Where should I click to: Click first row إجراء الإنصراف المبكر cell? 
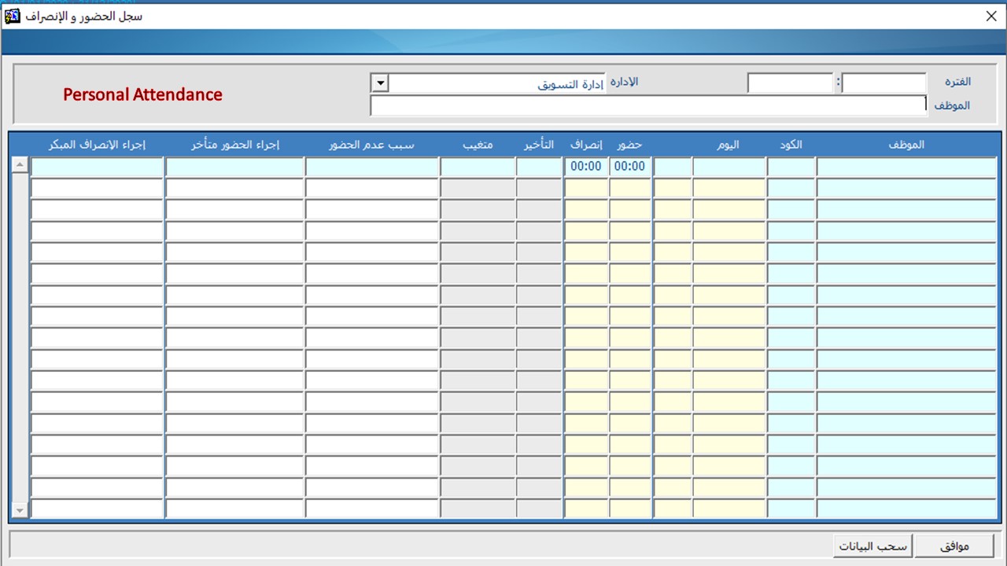[97, 167]
